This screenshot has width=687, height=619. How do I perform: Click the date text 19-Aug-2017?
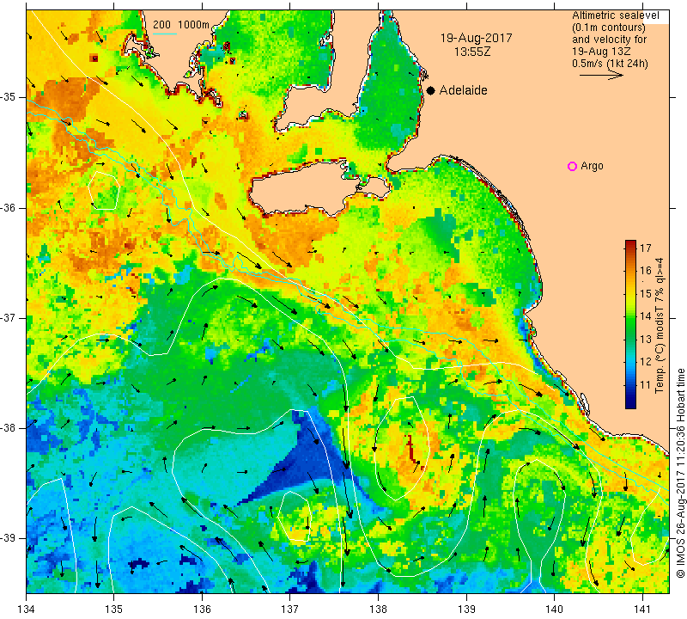pyautogui.click(x=477, y=38)
